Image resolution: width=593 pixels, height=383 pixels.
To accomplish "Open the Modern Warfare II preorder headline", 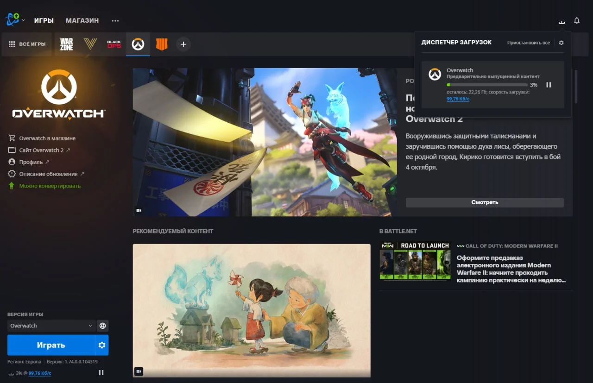I will point(511,269).
